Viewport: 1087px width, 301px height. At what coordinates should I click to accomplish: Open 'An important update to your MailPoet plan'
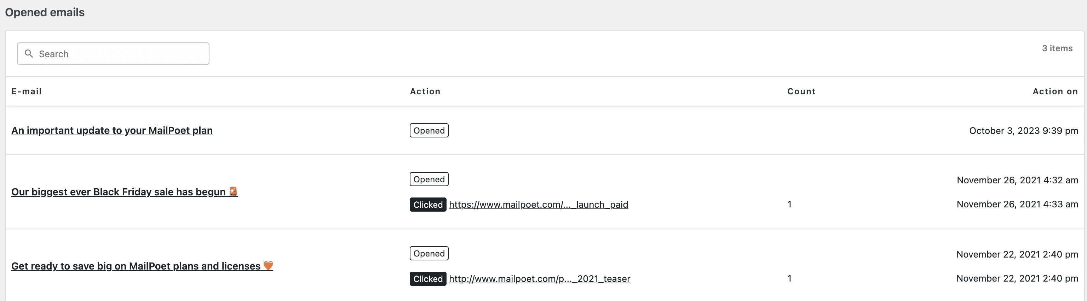coord(112,131)
